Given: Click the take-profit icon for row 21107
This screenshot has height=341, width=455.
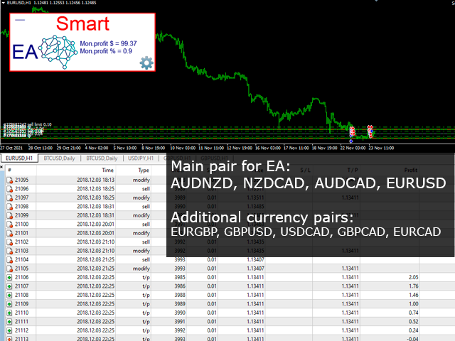Looking at the screenshot, I should tap(9, 286).
